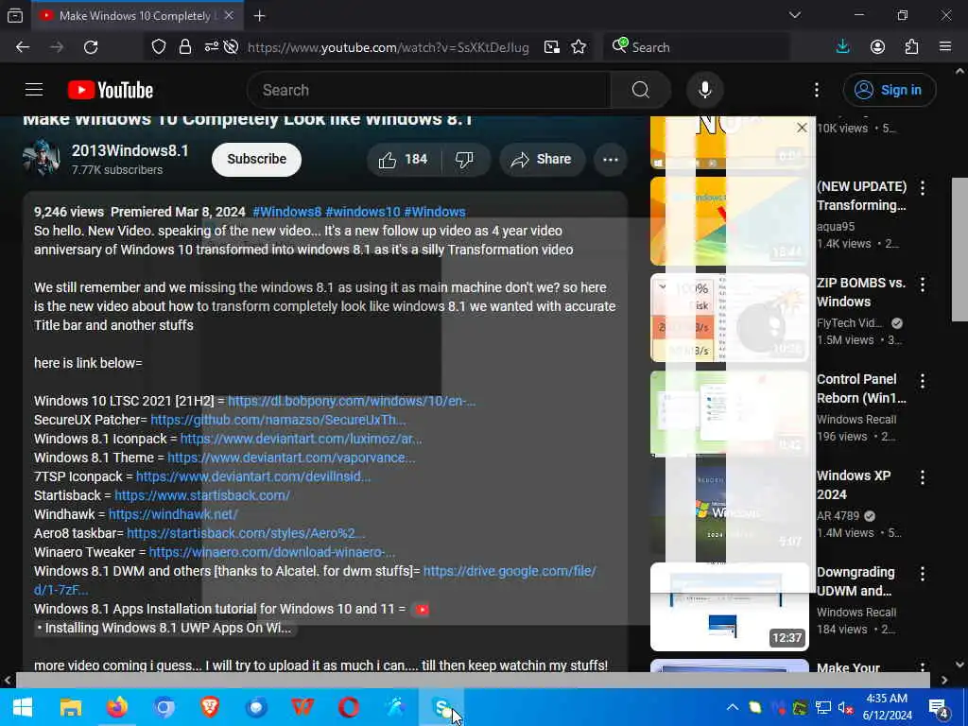Click the Firefox Search box
Viewport: 968px width, 726px height.
tap(697, 47)
